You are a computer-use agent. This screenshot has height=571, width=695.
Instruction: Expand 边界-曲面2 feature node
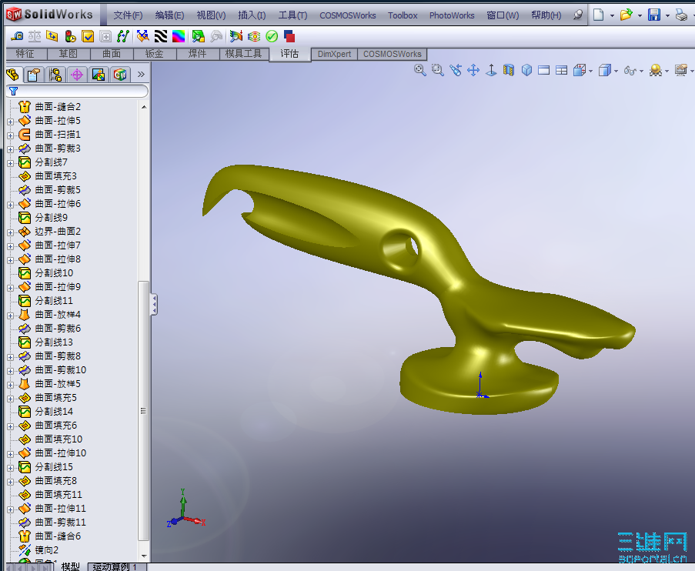point(10,232)
